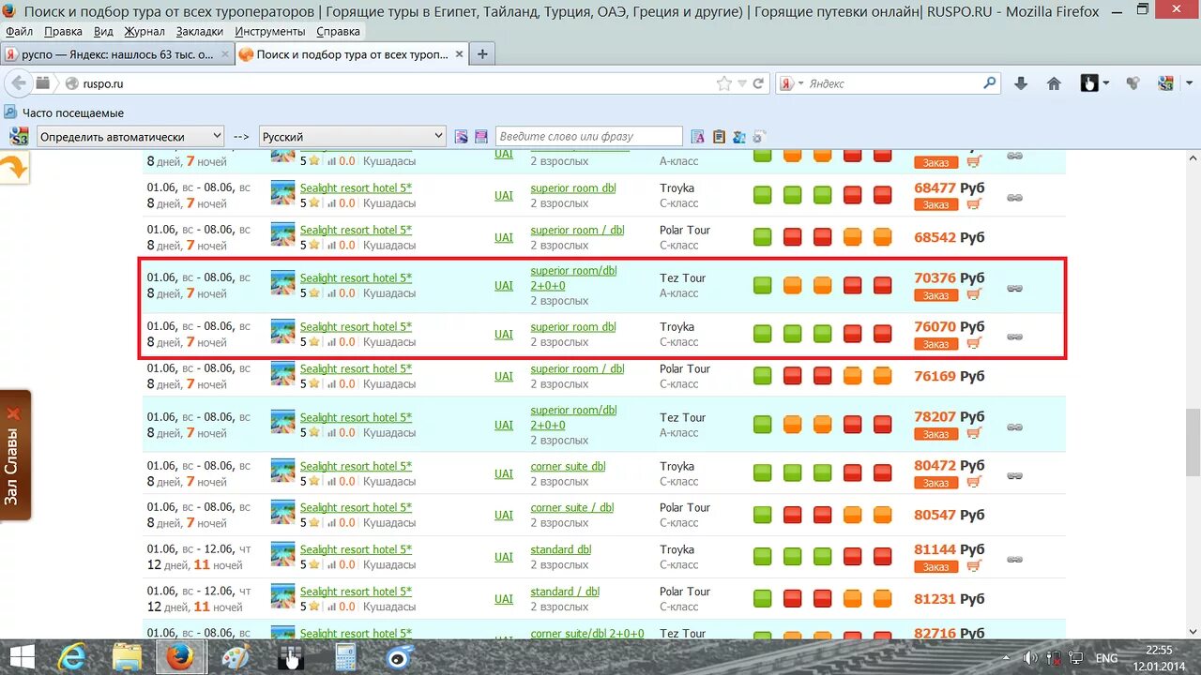
Task: Click the hand cursor addon icon in the toolbar
Action: [1089, 83]
